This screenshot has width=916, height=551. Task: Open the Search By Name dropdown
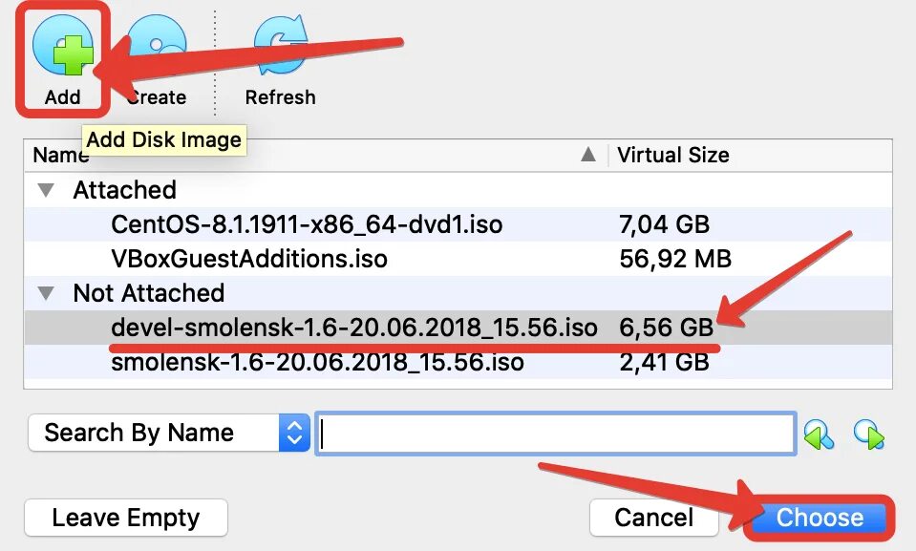169,433
